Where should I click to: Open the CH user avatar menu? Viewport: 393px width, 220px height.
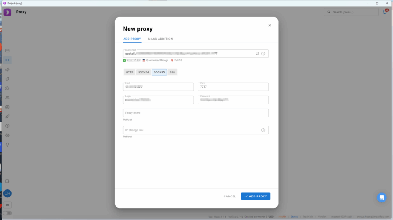click(x=7, y=194)
